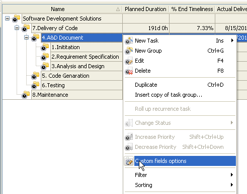247x194 pixels.
Task: Click the 191d 0h duration cell
Action: 146,28
